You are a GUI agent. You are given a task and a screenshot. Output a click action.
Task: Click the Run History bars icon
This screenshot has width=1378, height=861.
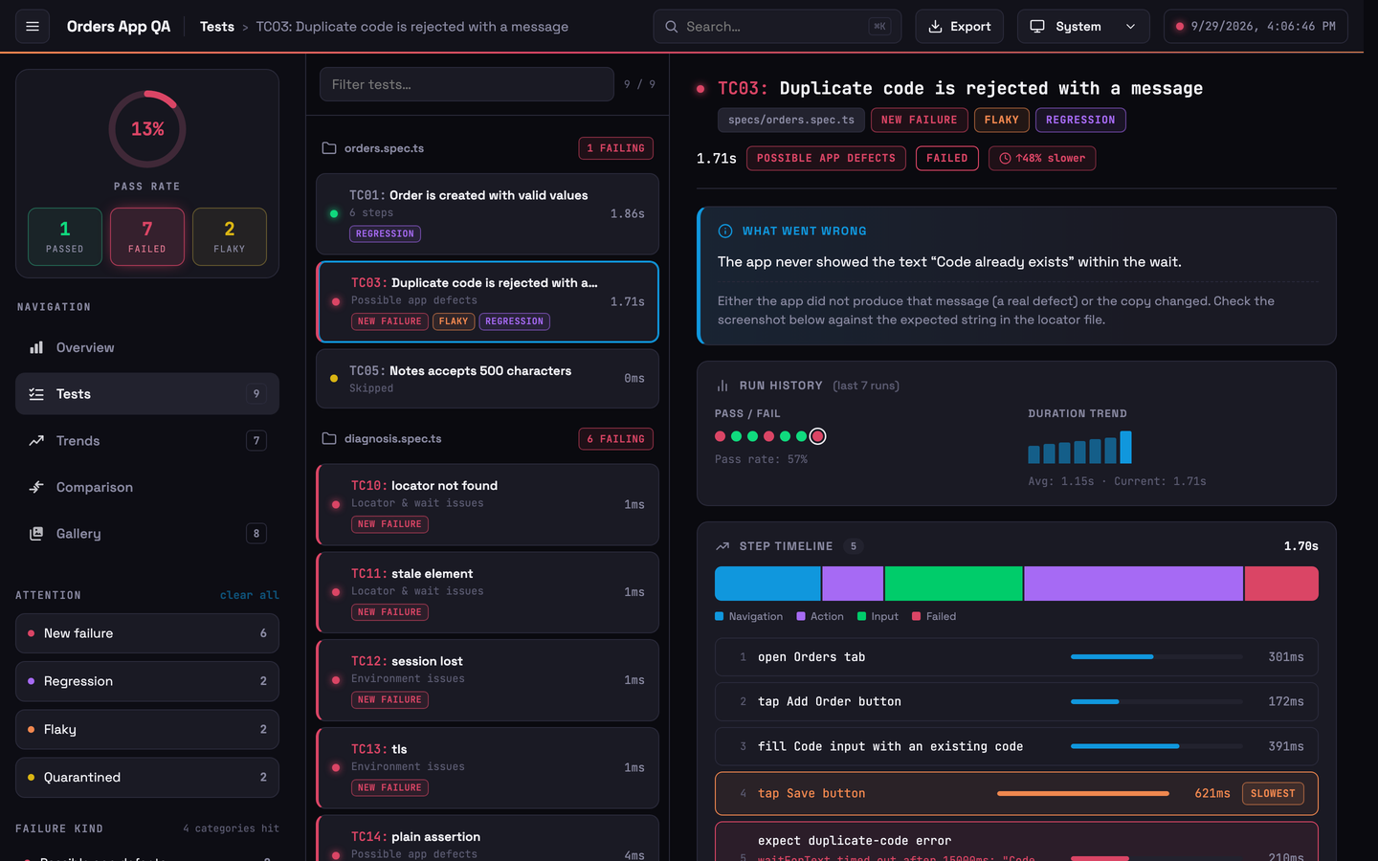point(722,386)
